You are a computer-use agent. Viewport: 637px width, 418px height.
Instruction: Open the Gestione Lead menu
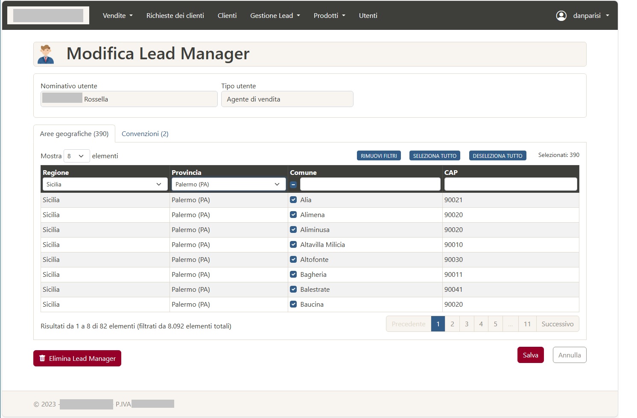click(x=275, y=16)
